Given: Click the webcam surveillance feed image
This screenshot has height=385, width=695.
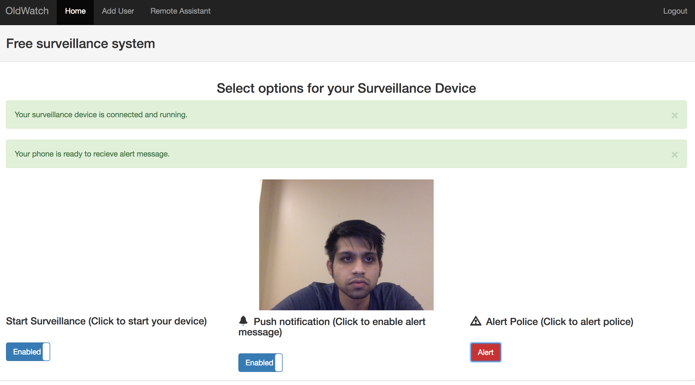Looking at the screenshot, I should tap(346, 245).
